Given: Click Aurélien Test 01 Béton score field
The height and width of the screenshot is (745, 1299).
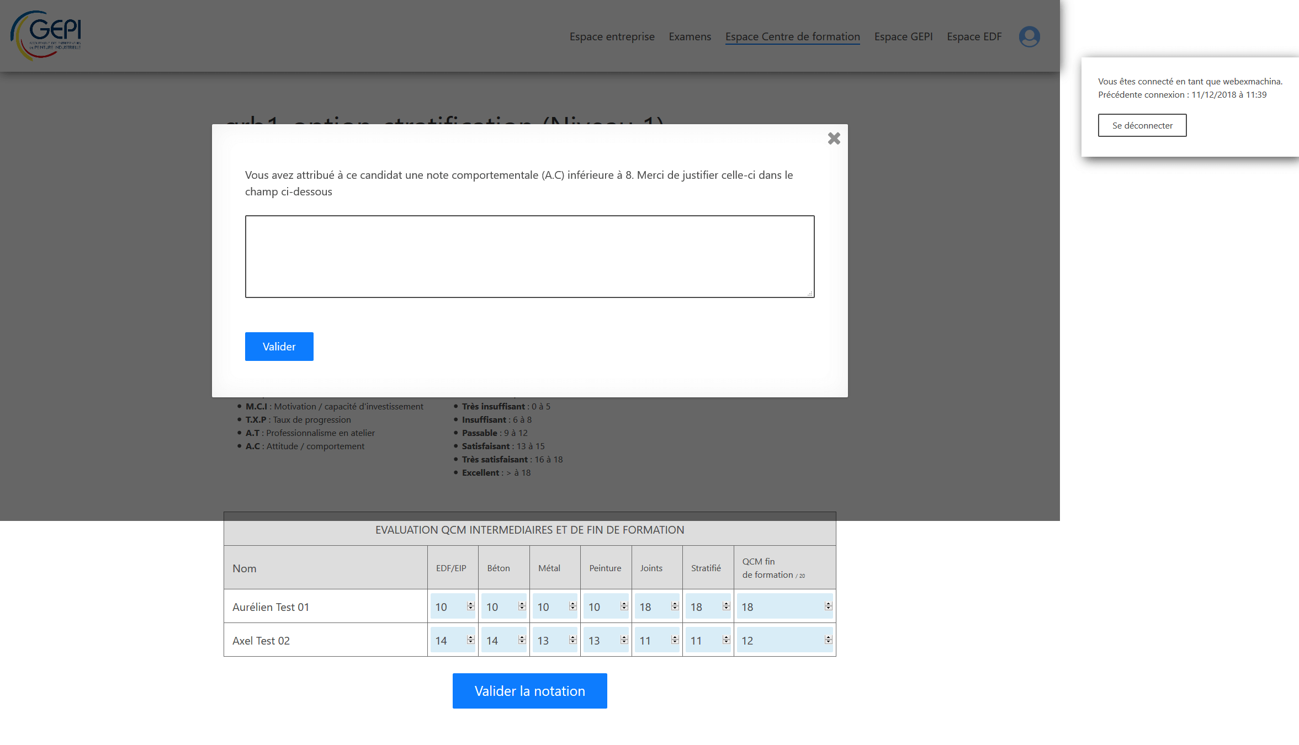Looking at the screenshot, I should pyautogui.click(x=503, y=606).
